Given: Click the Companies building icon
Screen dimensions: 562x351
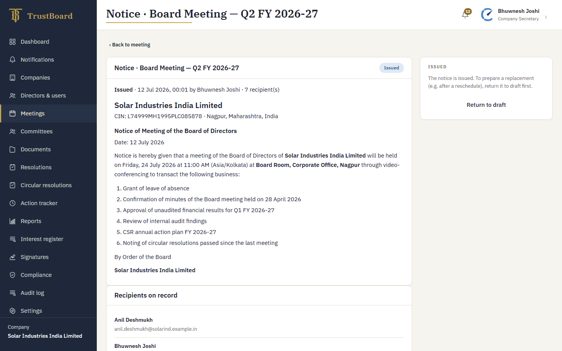Looking at the screenshot, I should tap(12, 78).
